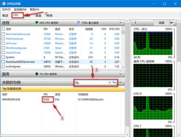Click the resource monitor app icon in title bar

[4, 3]
